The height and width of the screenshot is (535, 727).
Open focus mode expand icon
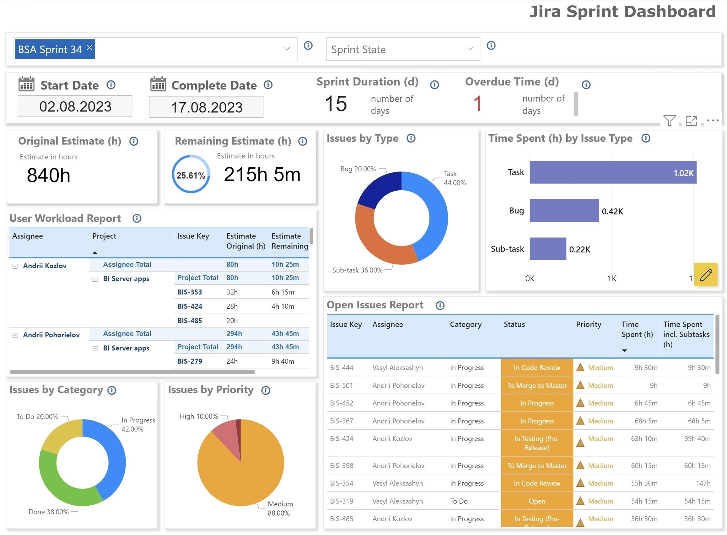(x=691, y=121)
